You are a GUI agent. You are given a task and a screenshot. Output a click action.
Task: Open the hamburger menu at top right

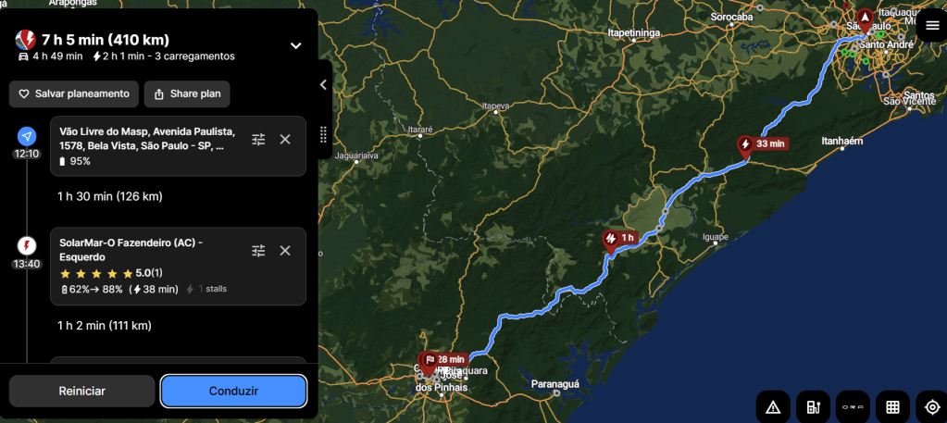pos(932,25)
